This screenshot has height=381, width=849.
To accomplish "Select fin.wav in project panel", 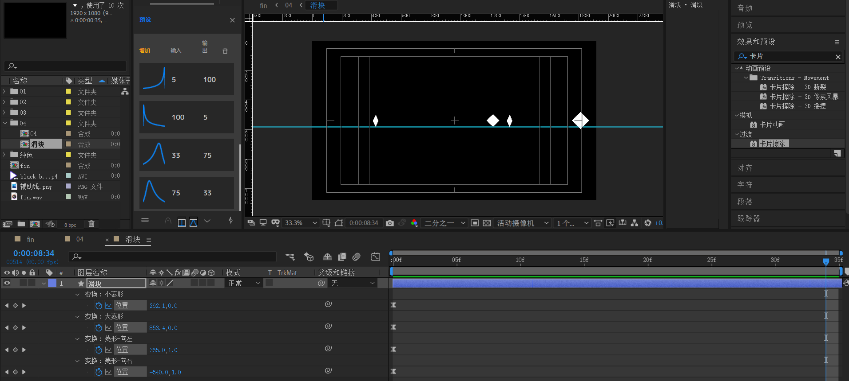I will coord(31,197).
